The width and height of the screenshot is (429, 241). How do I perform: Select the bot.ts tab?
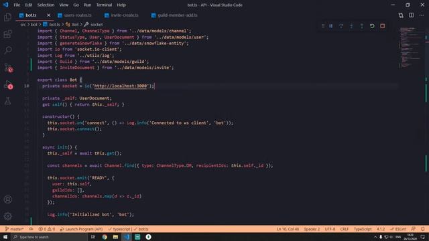coord(31,15)
